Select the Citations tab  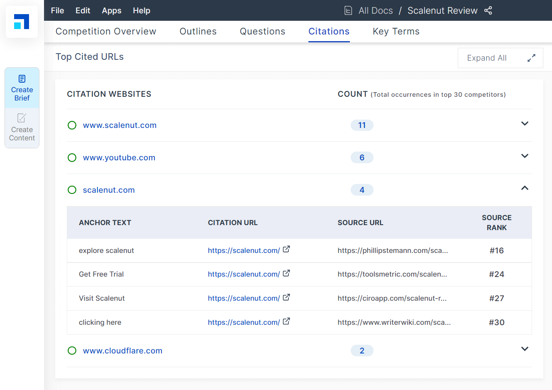(x=329, y=32)
